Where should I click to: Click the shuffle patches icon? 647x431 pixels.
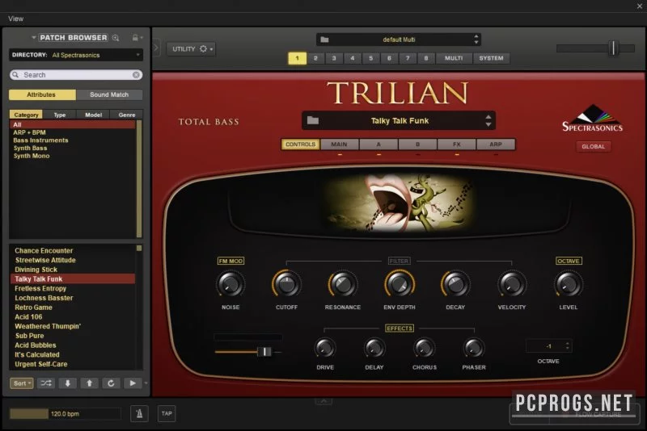pyautogui.click(x=46, y=383)
